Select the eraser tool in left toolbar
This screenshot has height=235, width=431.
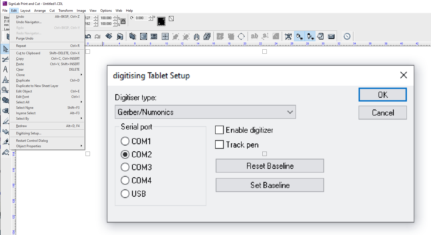(5, 152)
